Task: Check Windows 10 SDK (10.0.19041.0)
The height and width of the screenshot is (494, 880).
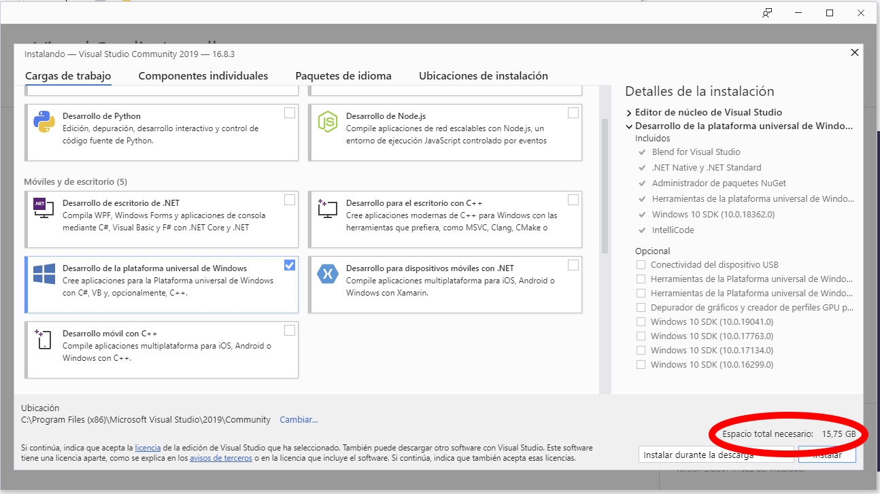Action: [641, 322]
